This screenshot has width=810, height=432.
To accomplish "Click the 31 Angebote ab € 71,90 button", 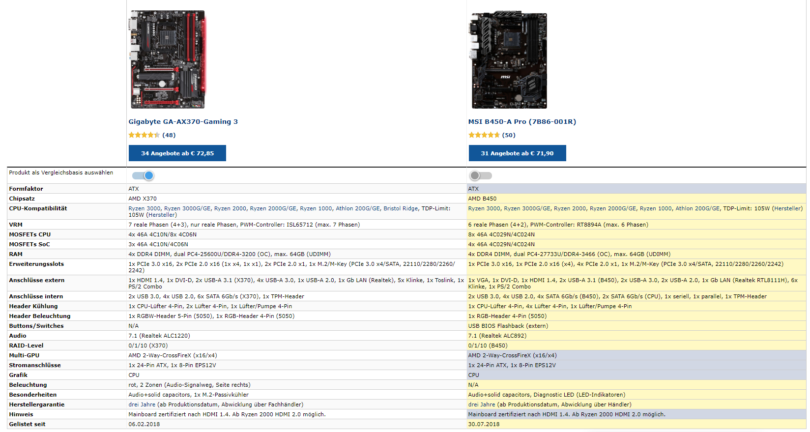I will [x=517, y=153].
